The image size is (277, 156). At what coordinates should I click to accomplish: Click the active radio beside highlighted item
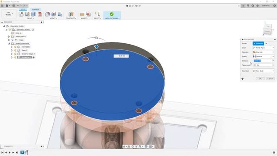pos(33,57)
